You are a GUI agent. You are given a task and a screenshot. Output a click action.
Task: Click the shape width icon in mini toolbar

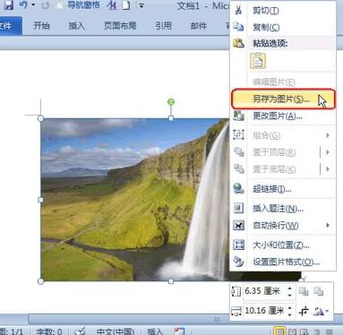point(236,311)
